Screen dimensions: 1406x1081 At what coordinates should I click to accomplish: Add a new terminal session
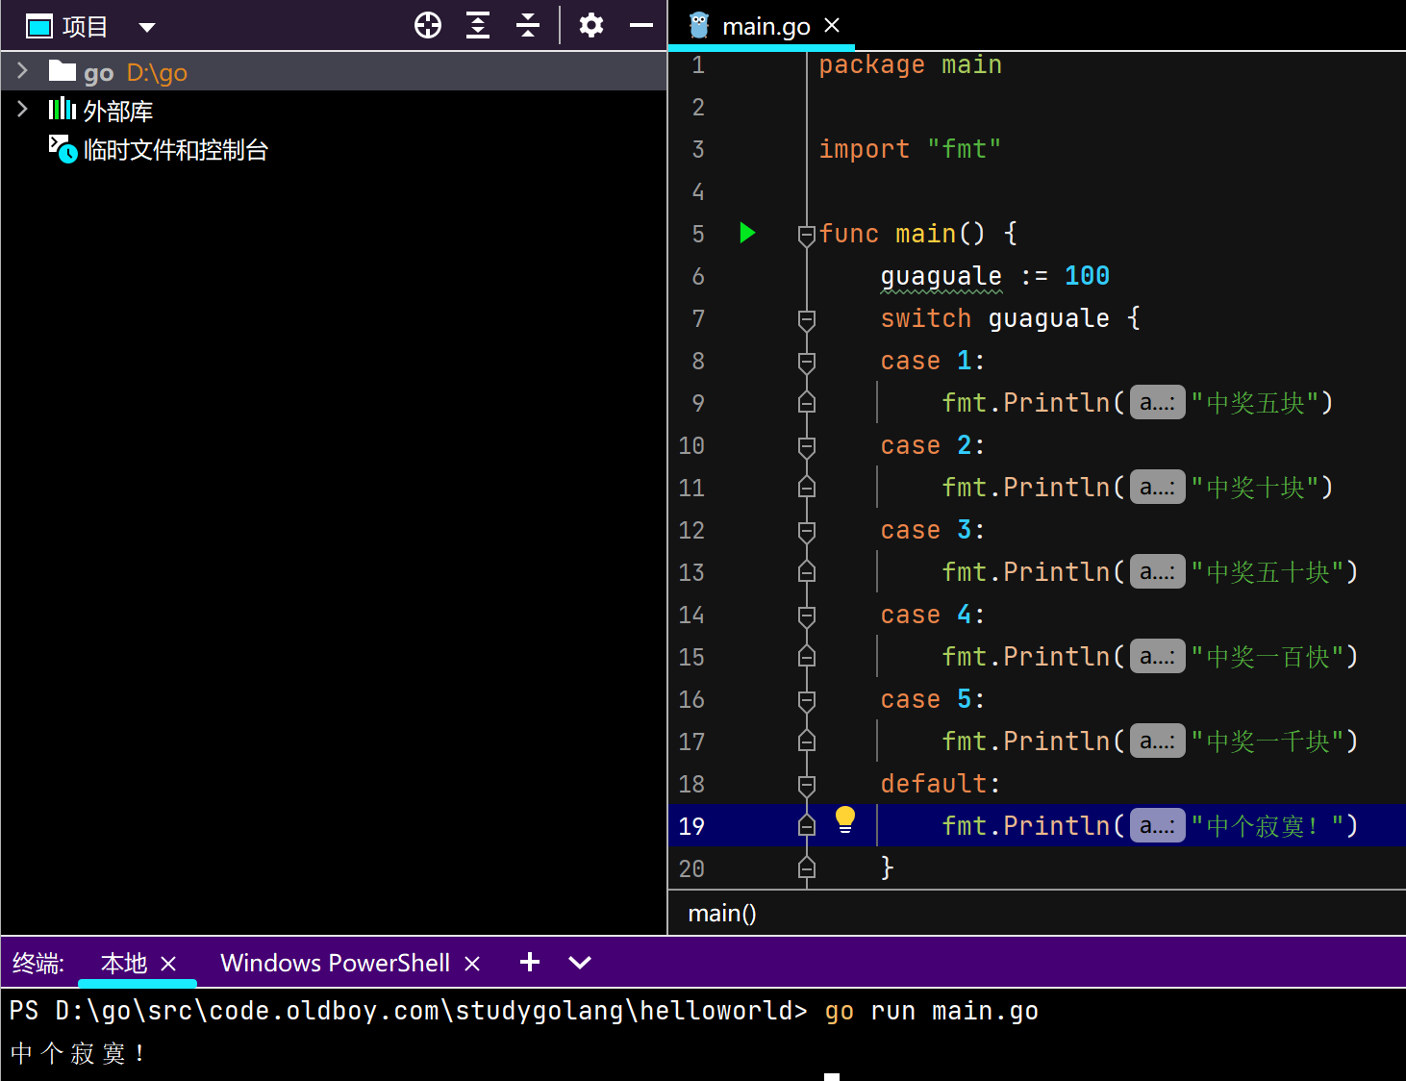pos(530,962)
